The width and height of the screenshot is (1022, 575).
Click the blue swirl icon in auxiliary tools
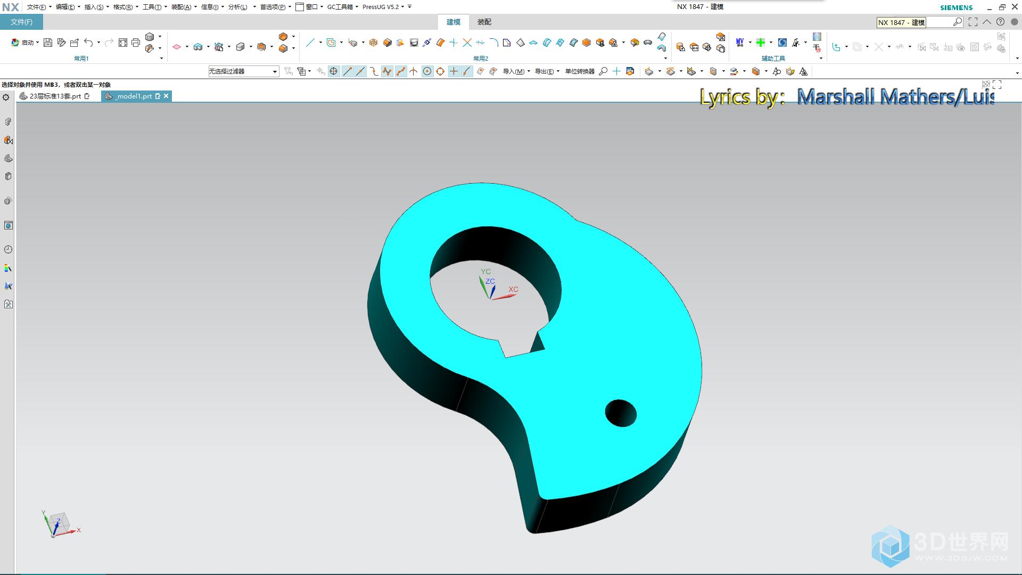click(x=782, y=43)
